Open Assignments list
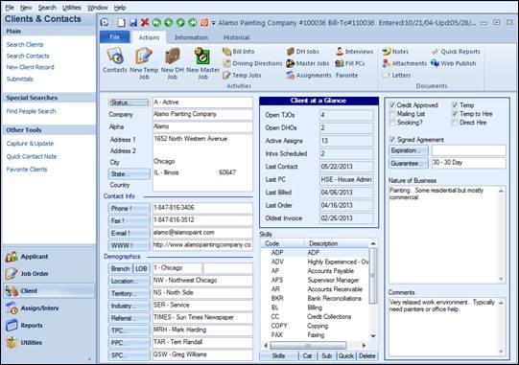Screen dimensions: 519x365 [x=309, y=76]
